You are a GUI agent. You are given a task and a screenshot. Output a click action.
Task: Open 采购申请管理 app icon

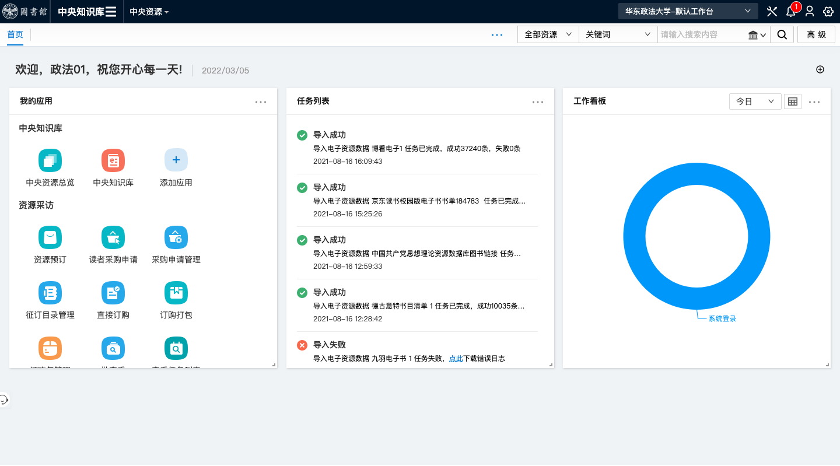click(176, 237)
